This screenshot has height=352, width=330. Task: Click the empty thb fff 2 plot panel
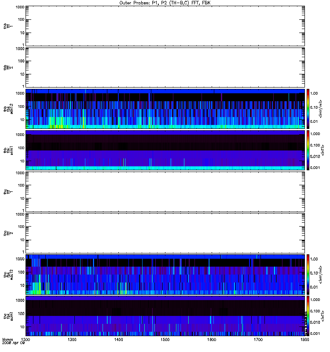coord(165,67)
